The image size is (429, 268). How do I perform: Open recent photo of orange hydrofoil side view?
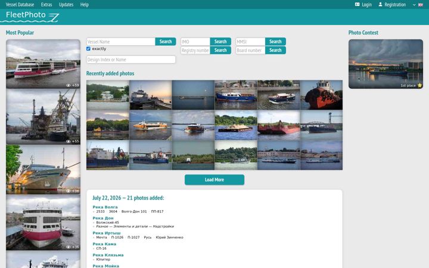coord(151,125)
